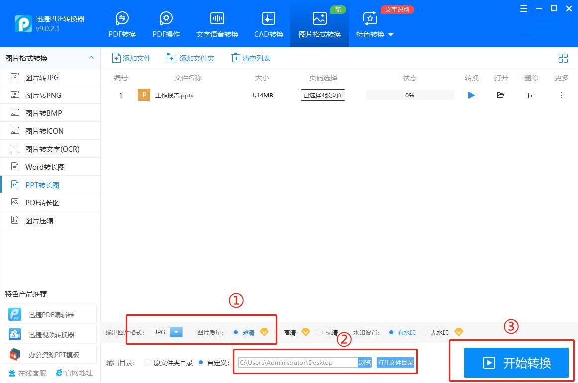Open more options for 工作报告.pptx
This screenshot has height=383, width=578.
pyautogui.click(x=561, y=95)
